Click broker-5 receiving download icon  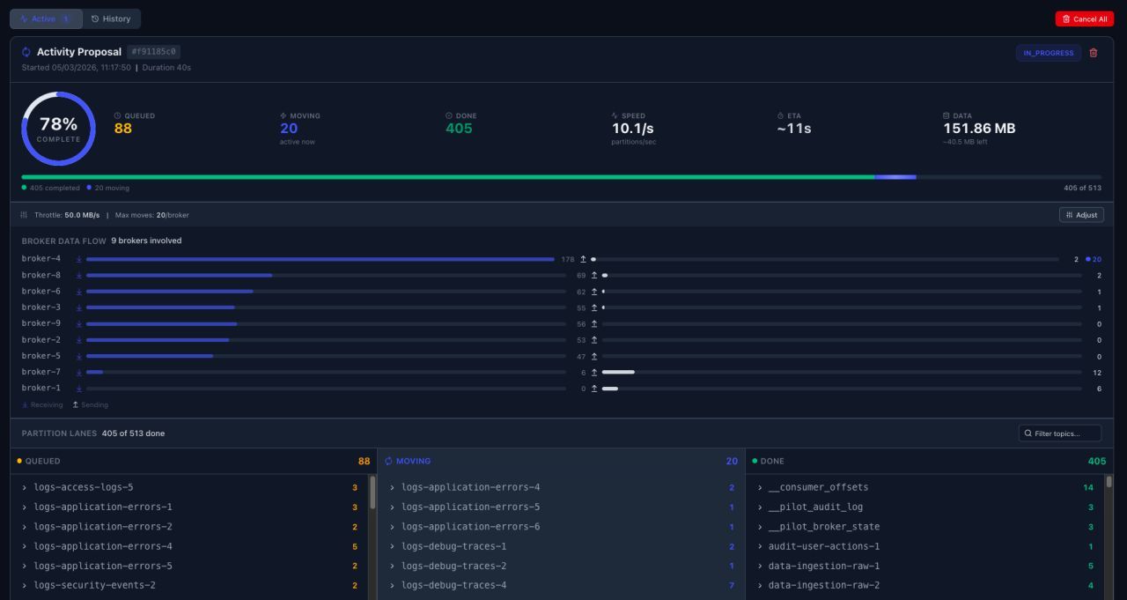pos(78,356)
